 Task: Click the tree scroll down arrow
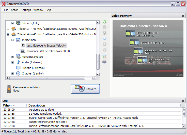pyautogui.click(x=98, y=74)
